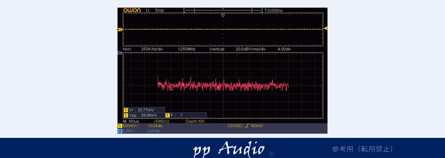Click the (5MS/s) sample rate readout

pyautogui.click(x=162, y=121)
